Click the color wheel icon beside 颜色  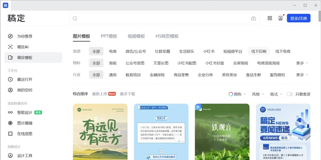231,94
